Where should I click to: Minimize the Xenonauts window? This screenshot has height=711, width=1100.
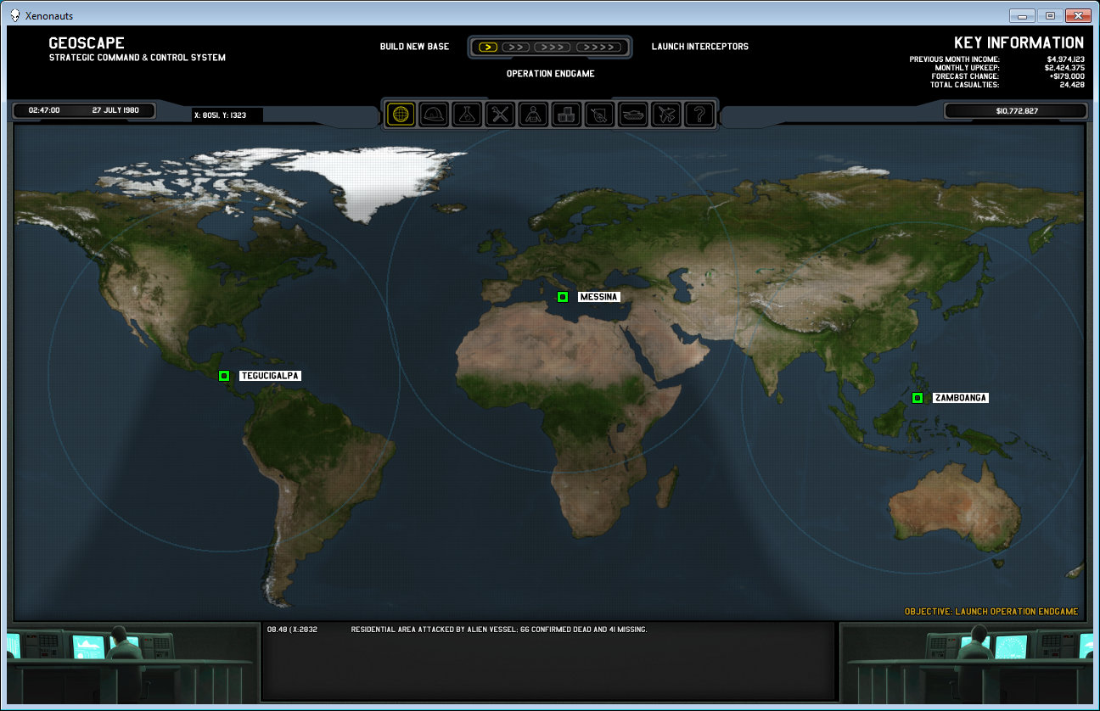[x=1023, y=15]
